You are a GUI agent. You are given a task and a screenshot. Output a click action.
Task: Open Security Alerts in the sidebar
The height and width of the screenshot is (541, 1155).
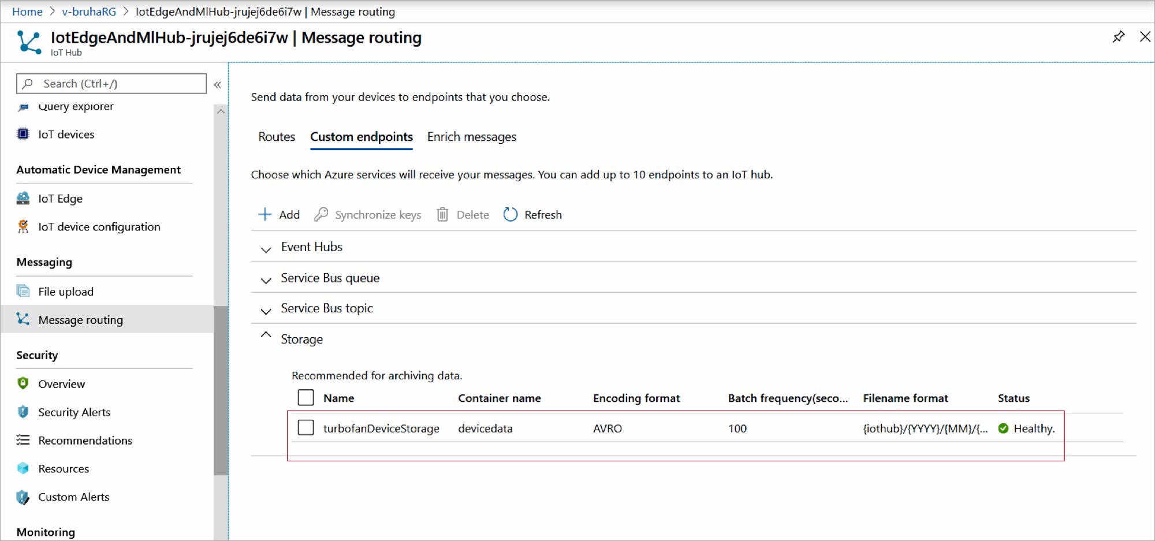[74, 412]
